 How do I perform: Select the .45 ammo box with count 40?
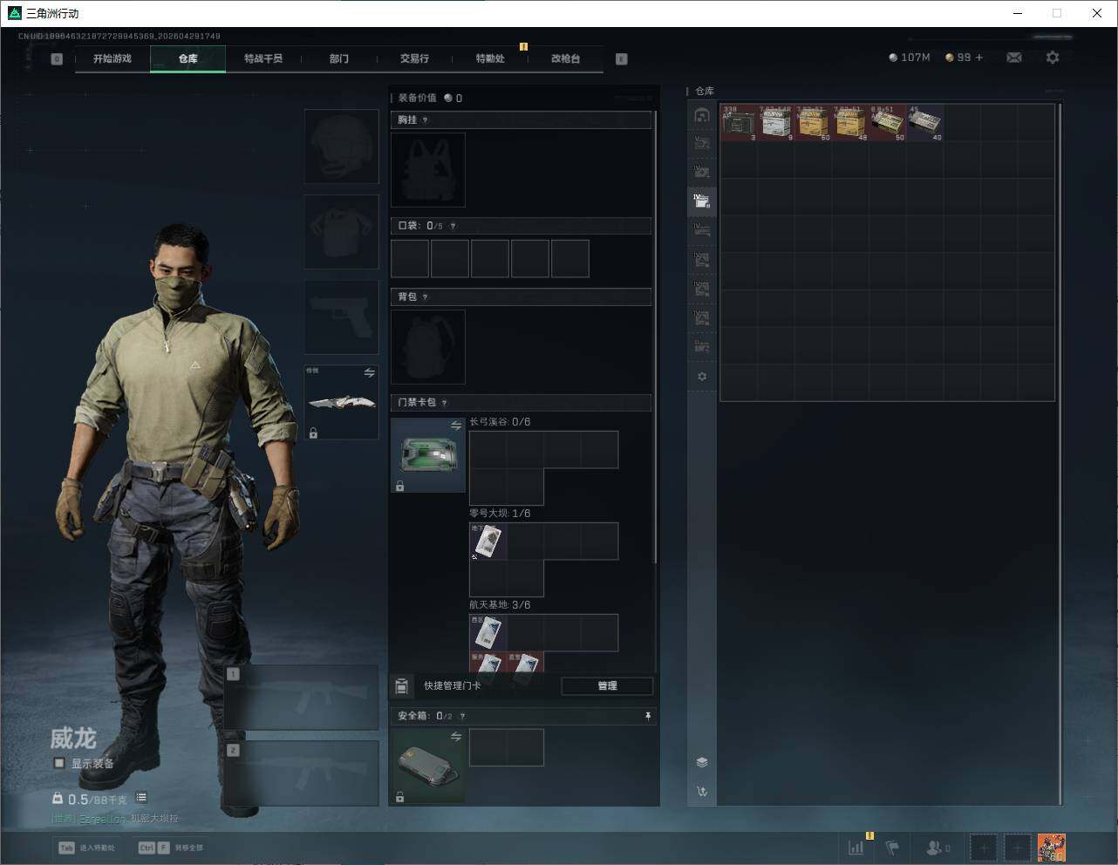[924, 123]
